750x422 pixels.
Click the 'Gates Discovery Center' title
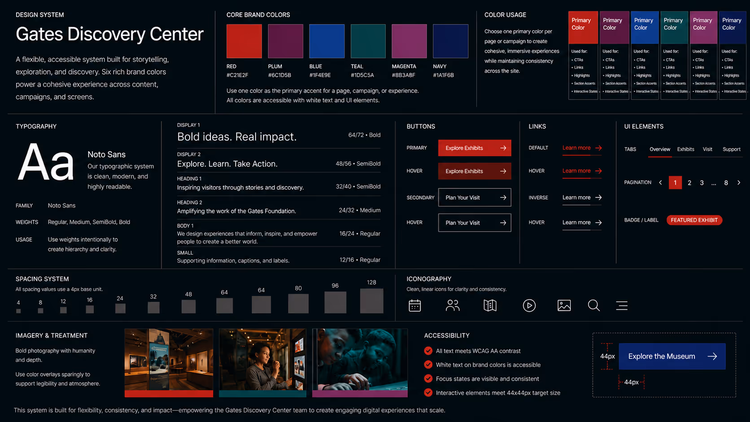(x=110, y=34)
